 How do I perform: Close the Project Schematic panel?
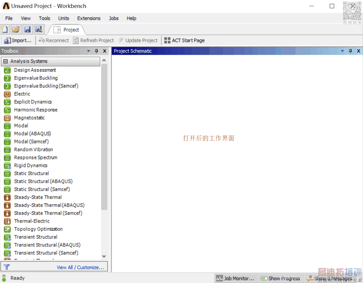[359, 51]
